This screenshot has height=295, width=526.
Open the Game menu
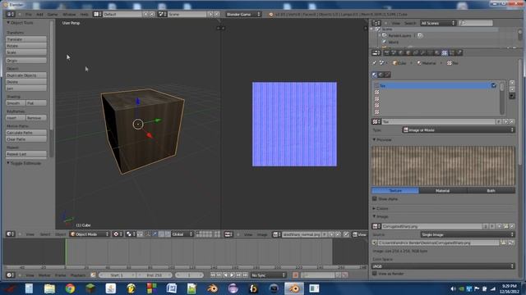click(x=53, y=15)
